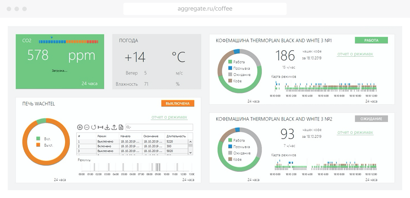Open mode report link for coffee machine №2
410x198 pixels.
[x=355, y=132]
